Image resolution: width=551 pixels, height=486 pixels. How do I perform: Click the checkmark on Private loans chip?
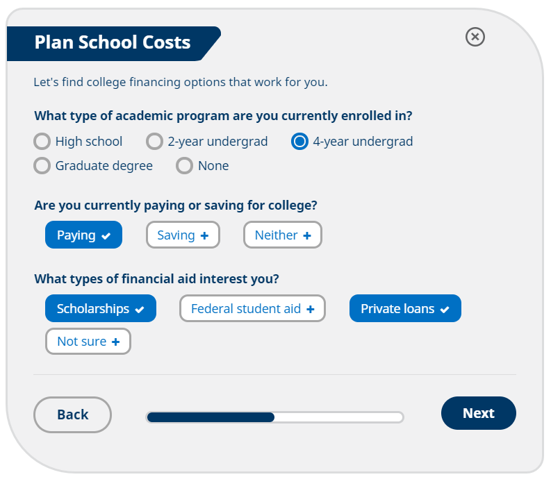[x=445, y=310]
